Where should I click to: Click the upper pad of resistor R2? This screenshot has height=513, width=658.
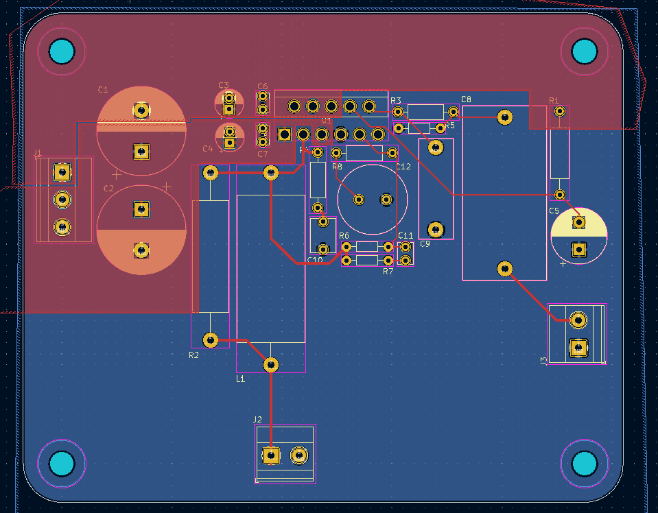pos(210,172)
